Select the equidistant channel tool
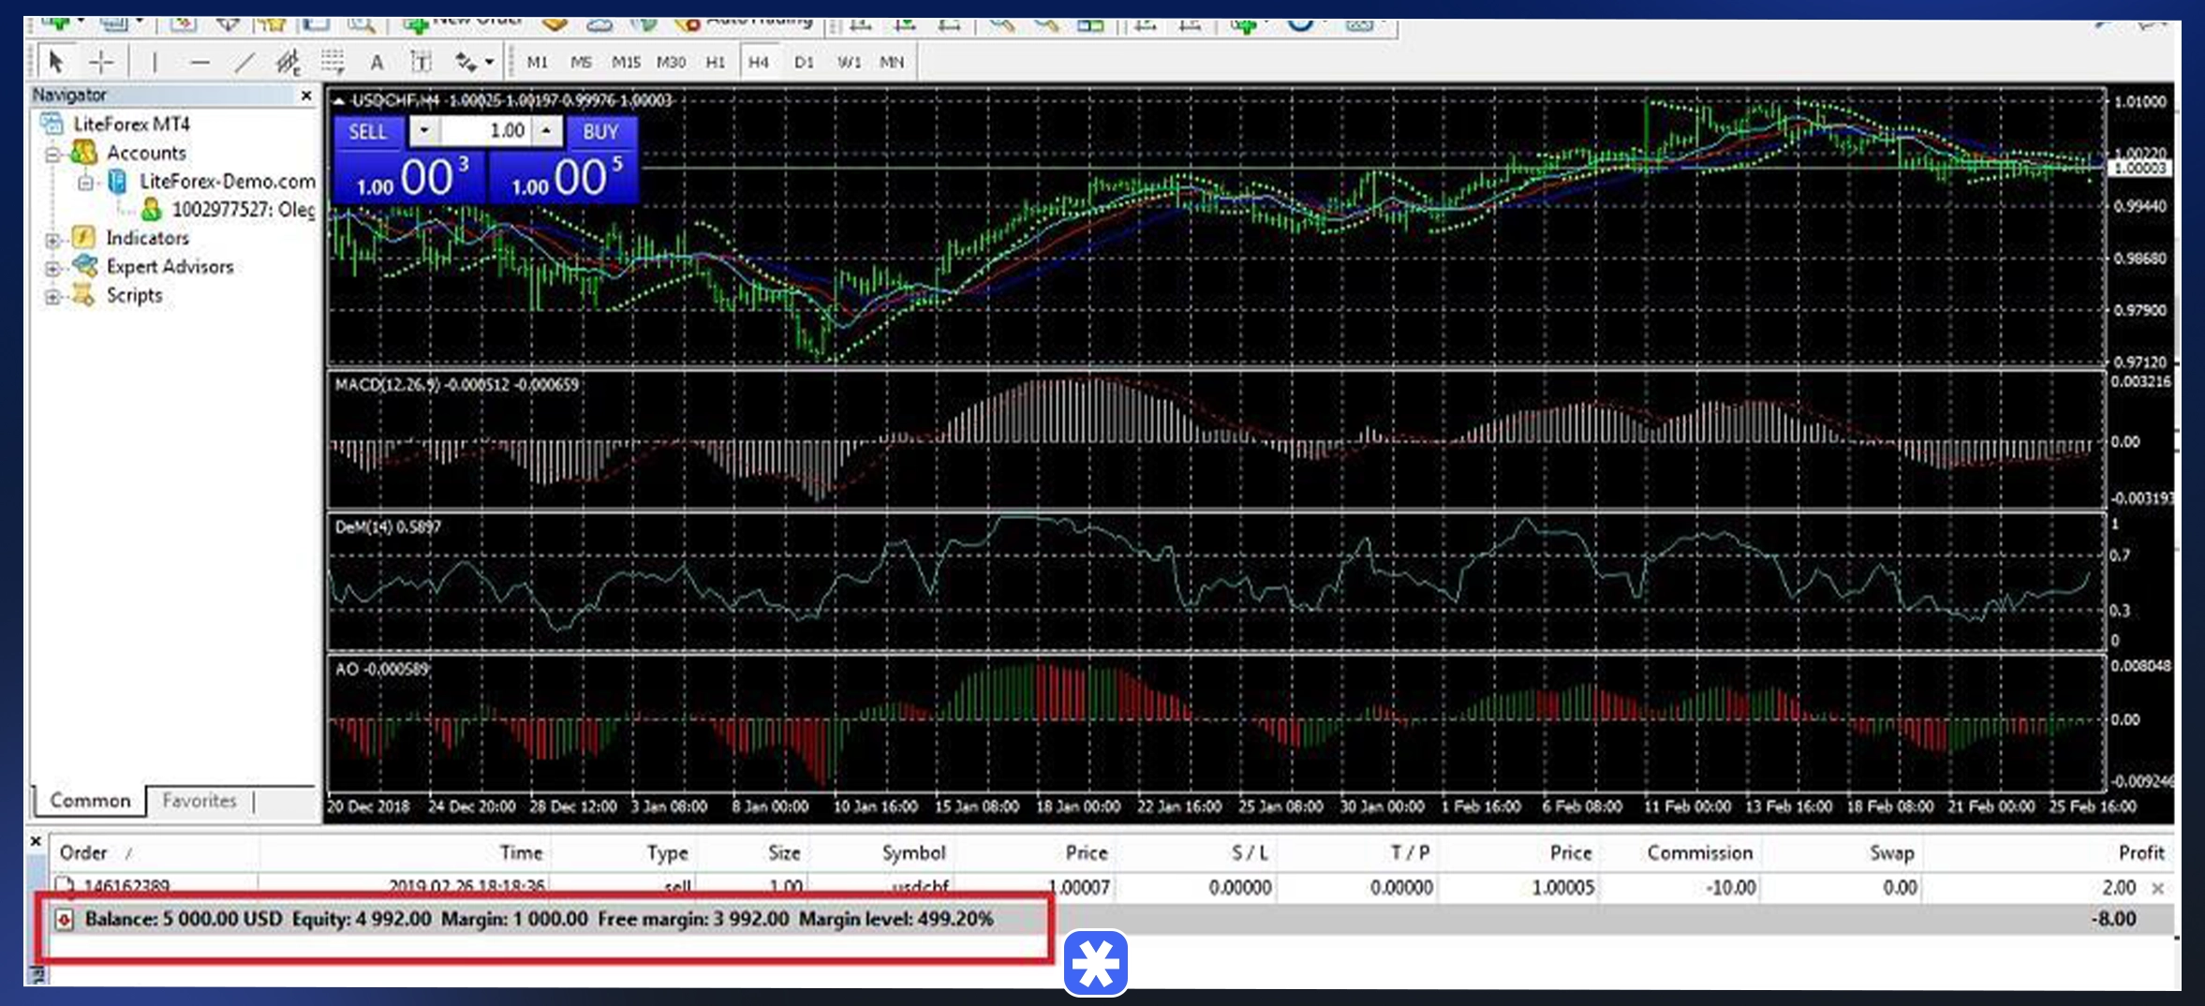Screen dimensions: 2205x1006 [x=289, y=63]
